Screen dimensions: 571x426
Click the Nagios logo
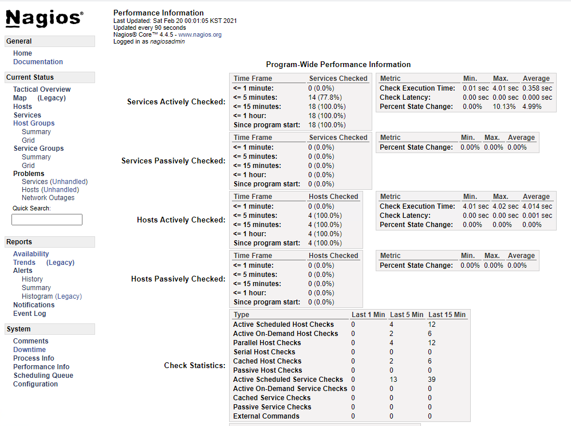coord(45,18)
